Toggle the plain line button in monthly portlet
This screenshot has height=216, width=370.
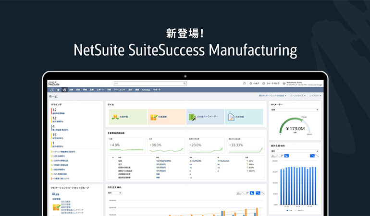(263, 193)
